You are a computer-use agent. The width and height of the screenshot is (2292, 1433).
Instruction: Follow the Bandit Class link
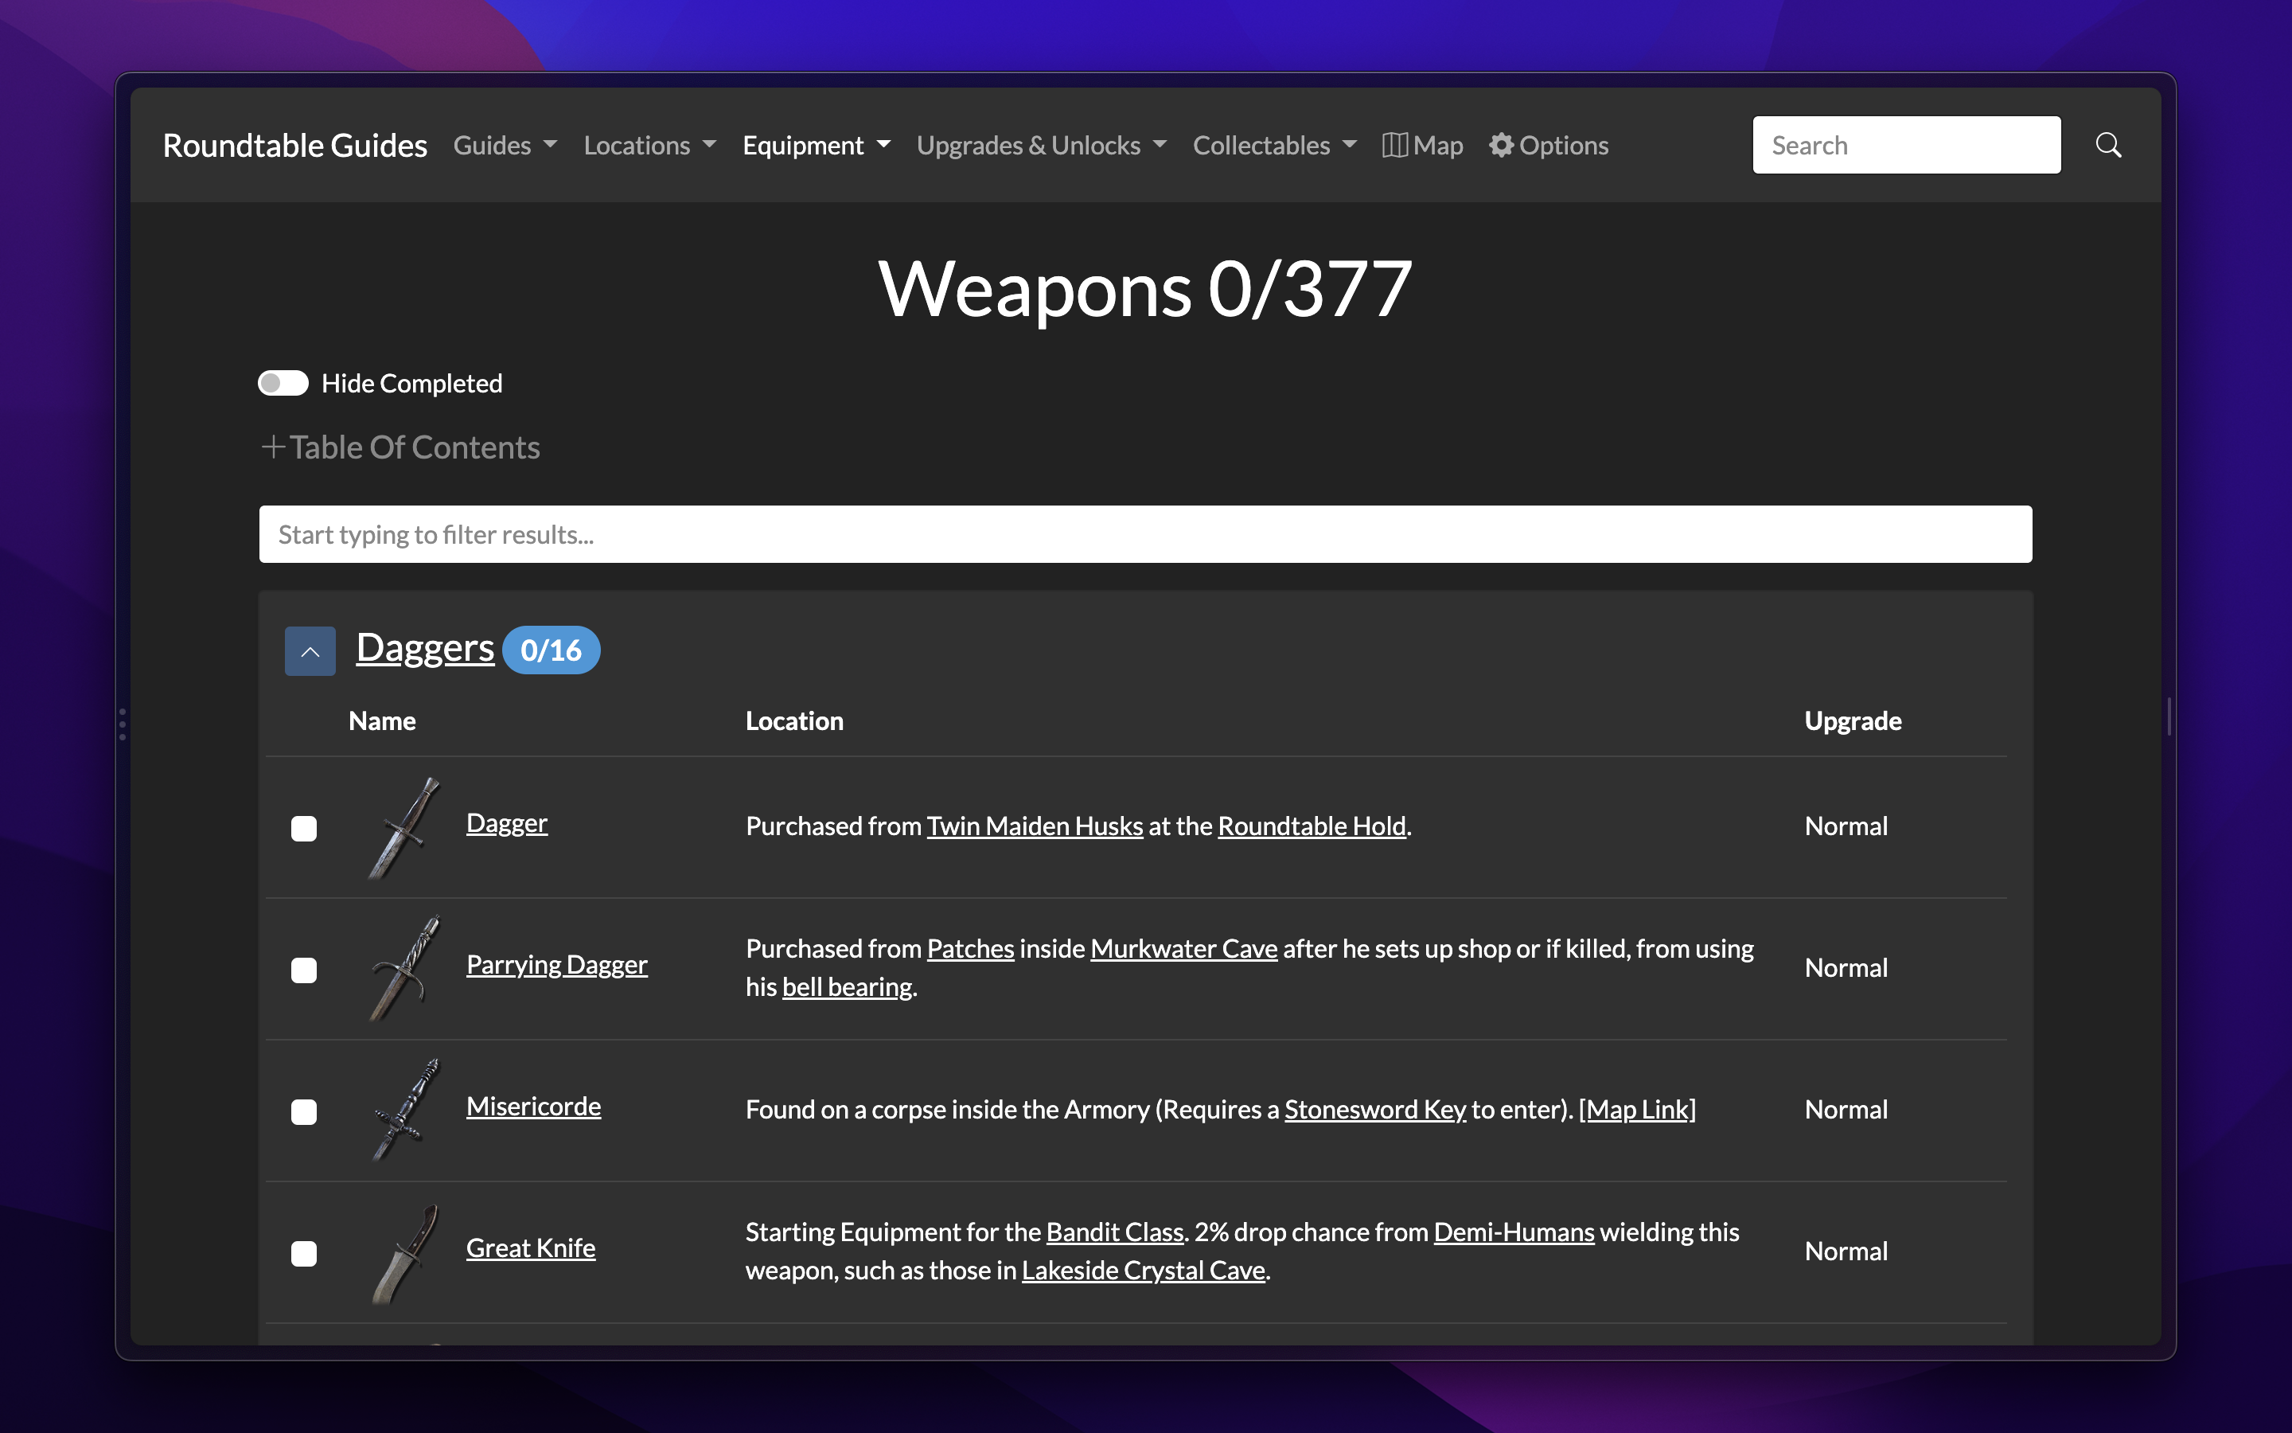1115,1232
